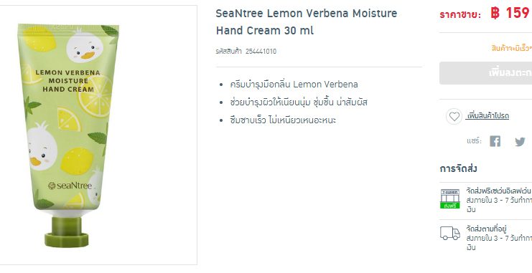
Task: Share product on Facebook icon
Action: click(495, 141)
